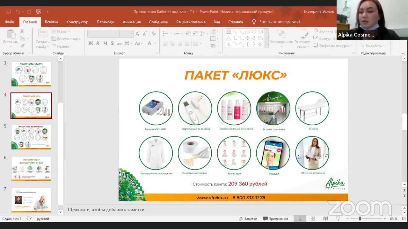Open character spacing AV dropdown

pos(129,43)
